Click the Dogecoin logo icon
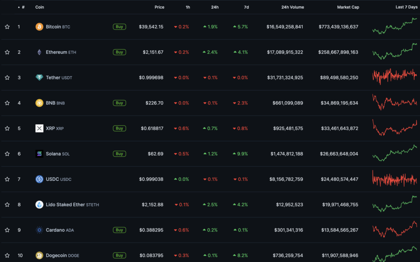Viewport: 420px width, 262px height. 39,255
